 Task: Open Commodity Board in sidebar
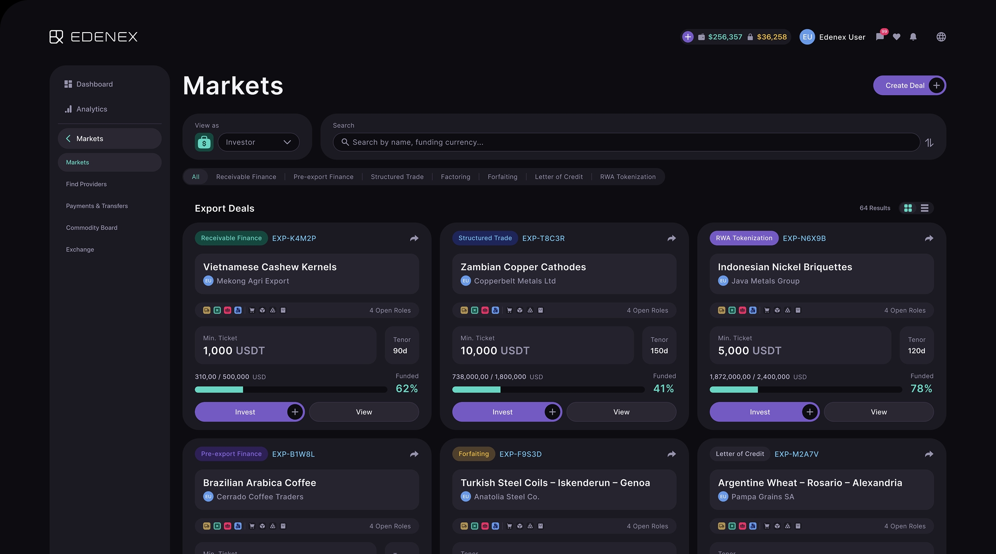tap(92, 228)
